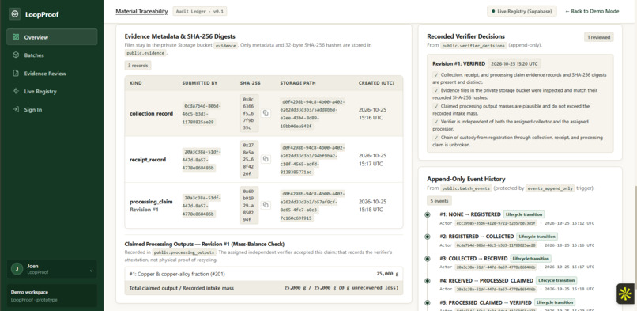
Task: Expand the Joen user account menu
Action: [52, 269]
